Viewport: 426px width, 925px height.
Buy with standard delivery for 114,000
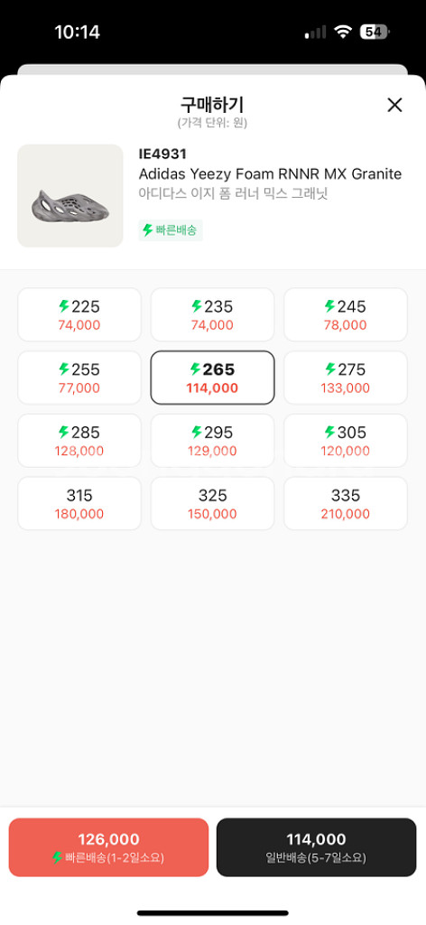tap(317, 847)
